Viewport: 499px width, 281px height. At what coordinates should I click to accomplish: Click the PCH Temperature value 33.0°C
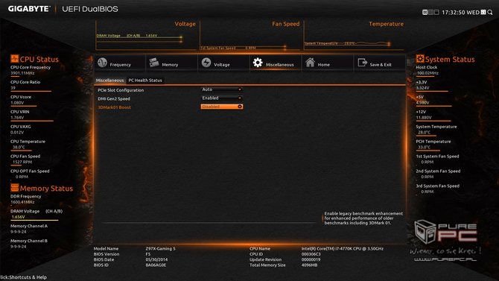425,147
